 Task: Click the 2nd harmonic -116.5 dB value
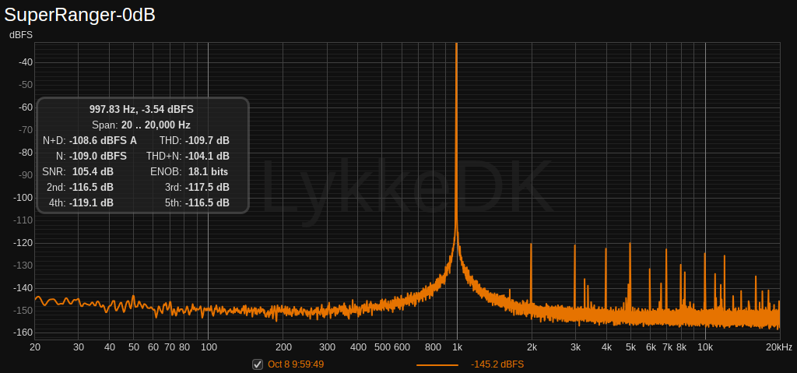[x=91, y=187]
